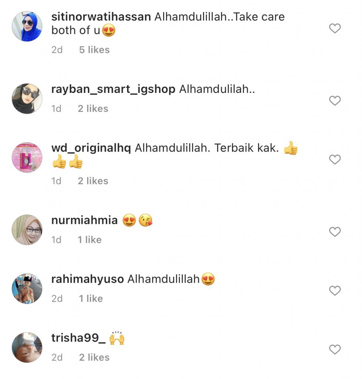View wd_originalhq's pink product avatar

tap(27, 157)
